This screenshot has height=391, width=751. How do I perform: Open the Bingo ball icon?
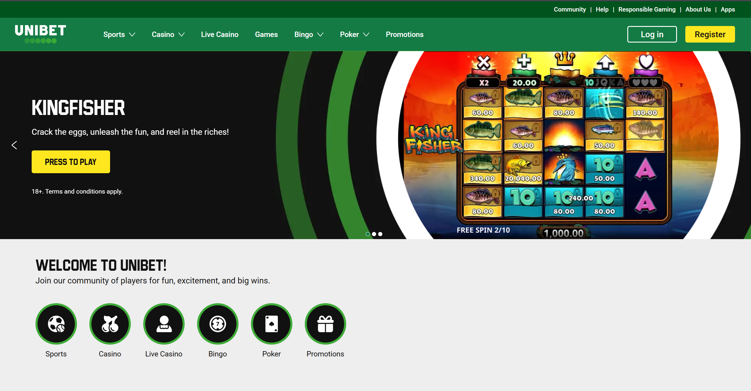click(218, 324)
